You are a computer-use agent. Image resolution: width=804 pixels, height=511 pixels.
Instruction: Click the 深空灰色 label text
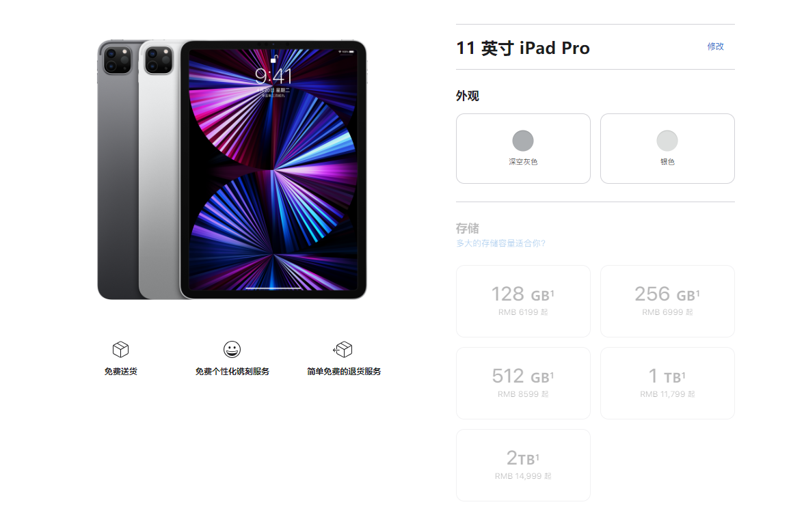[x=523, y=161]
